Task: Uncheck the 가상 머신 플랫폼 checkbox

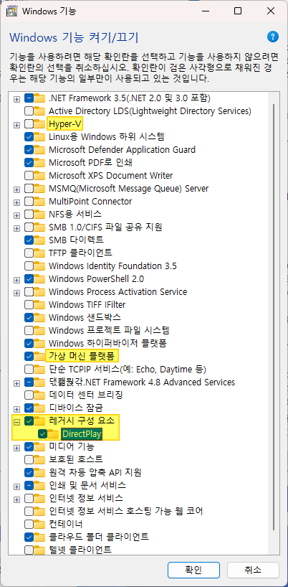Action: pos(29,356)
